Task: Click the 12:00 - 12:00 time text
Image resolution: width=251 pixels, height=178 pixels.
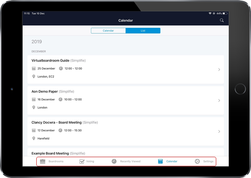Action: pyautogui.click(x=73, y=69)
